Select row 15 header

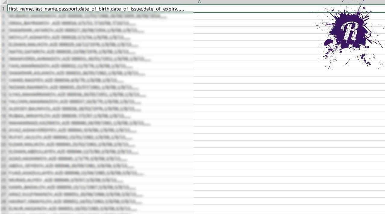coord(3,109)
